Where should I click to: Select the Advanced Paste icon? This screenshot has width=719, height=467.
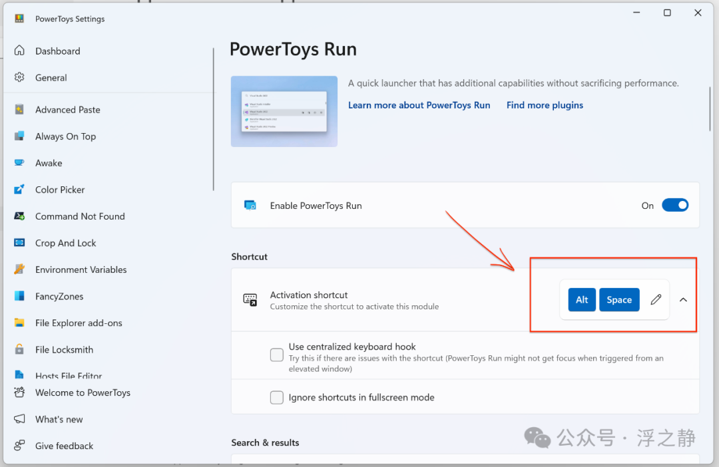[x=19, y=109]
